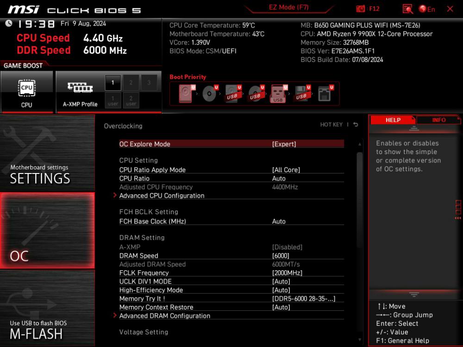Change UCLK DIV1 MODE setting
Screen dimensions: 463x347
231,281
